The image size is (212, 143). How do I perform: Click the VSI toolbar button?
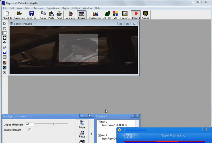coord(116,15)
